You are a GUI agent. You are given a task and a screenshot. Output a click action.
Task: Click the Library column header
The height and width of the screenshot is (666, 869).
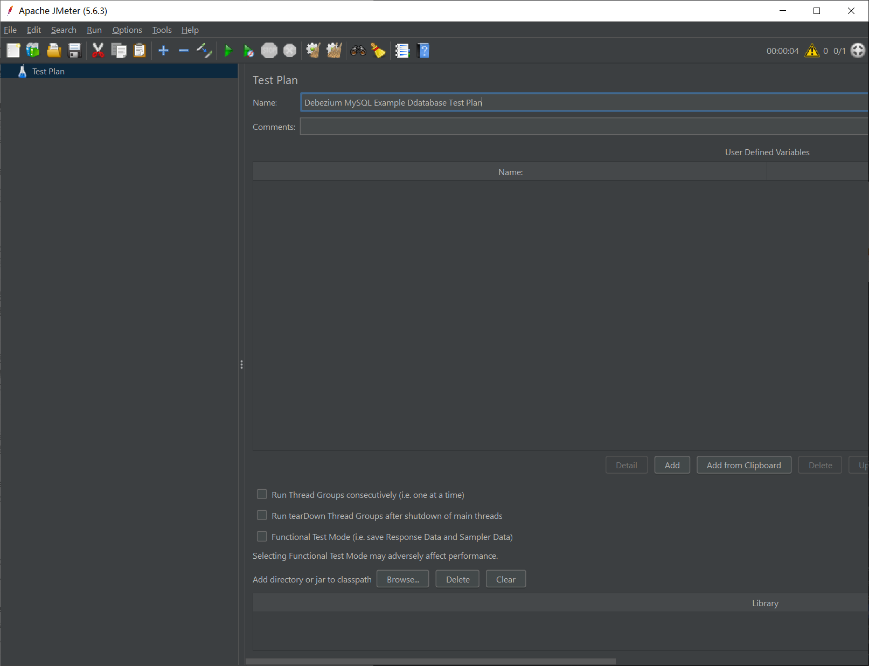click(561, 603)
